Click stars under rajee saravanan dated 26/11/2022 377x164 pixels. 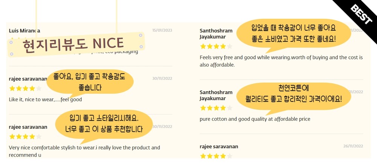[216, 156]
